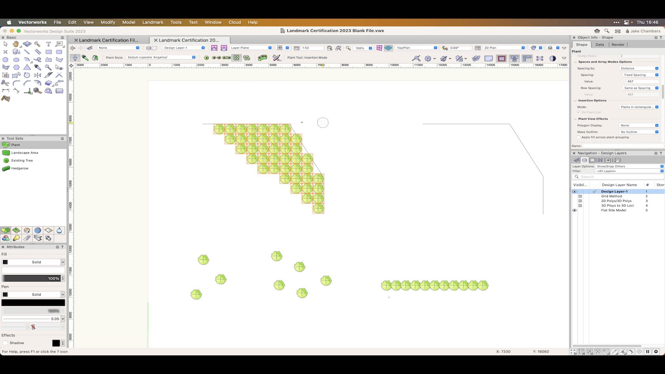Image resolution: width=665 pixels, height=374 pixels.
Task: Activate rectangular array insertion mode in Plant toolbar
Action: coord(236,58)
